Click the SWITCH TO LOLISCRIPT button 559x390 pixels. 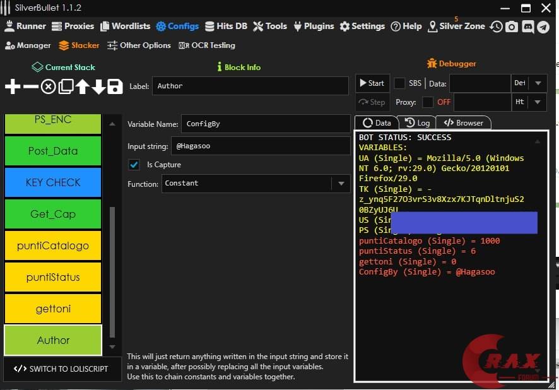[x=62, y=369]
